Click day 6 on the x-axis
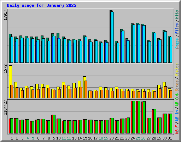181x142 pixels. point(38,138)
